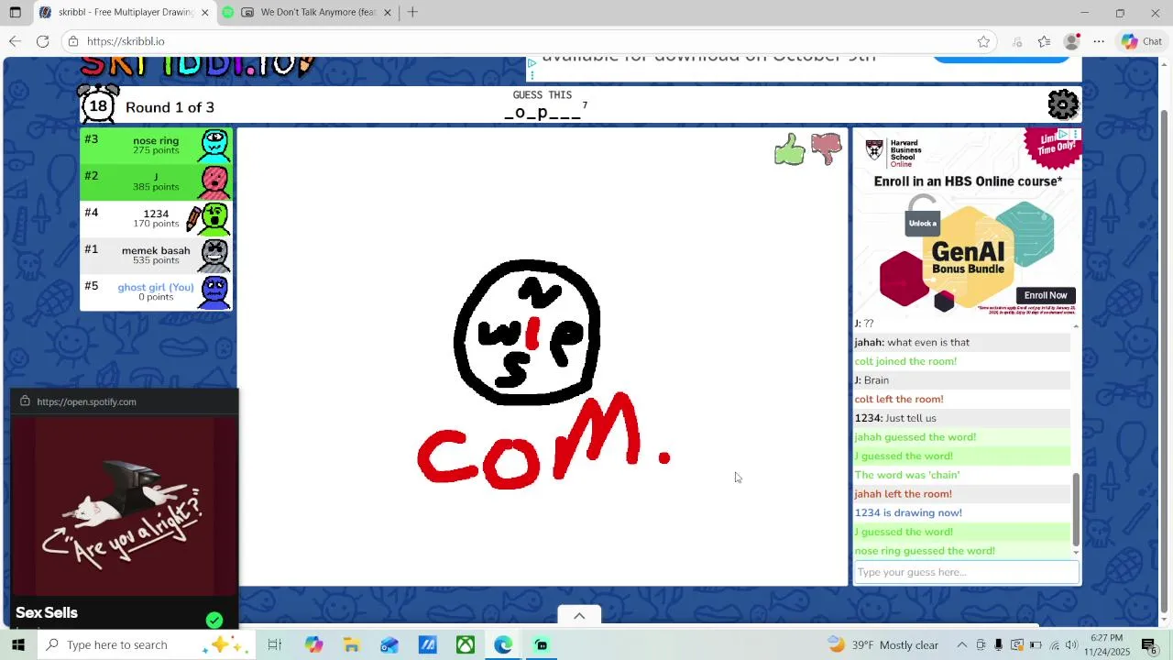Click chat message '1234: Just tell us'
Image resolution: width=1173 pixels, height=660 pixels.
895,418
